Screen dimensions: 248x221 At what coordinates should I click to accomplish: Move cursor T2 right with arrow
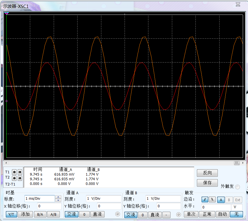20,178
